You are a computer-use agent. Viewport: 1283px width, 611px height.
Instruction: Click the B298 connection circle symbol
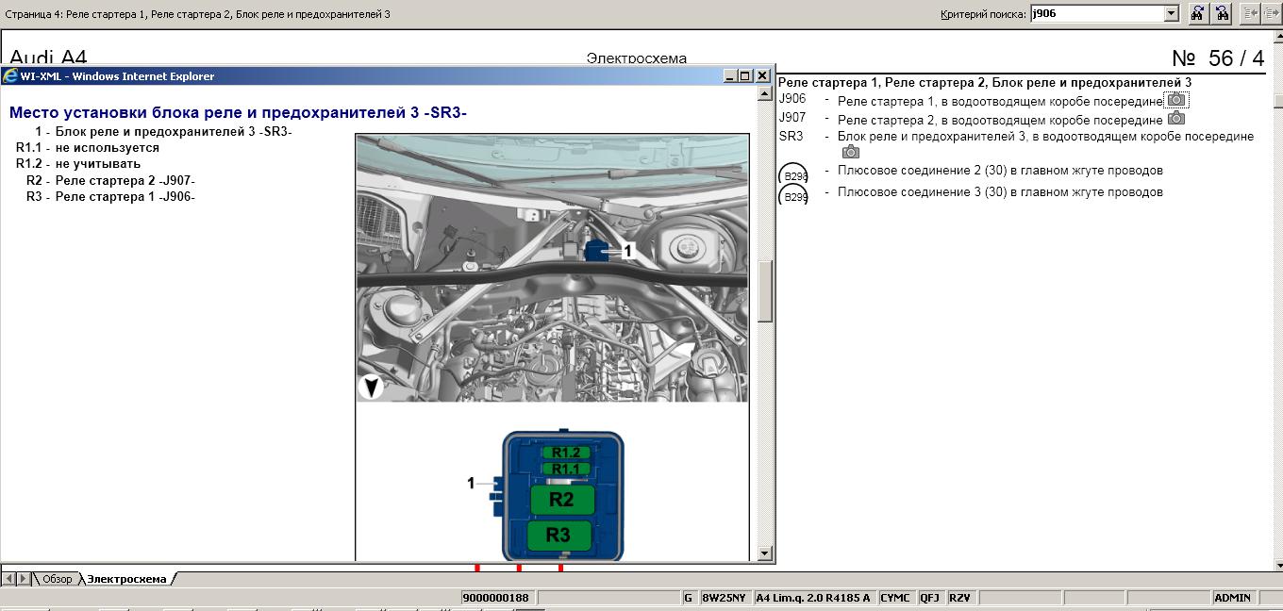pyautogui.click(x=793, y=175)
